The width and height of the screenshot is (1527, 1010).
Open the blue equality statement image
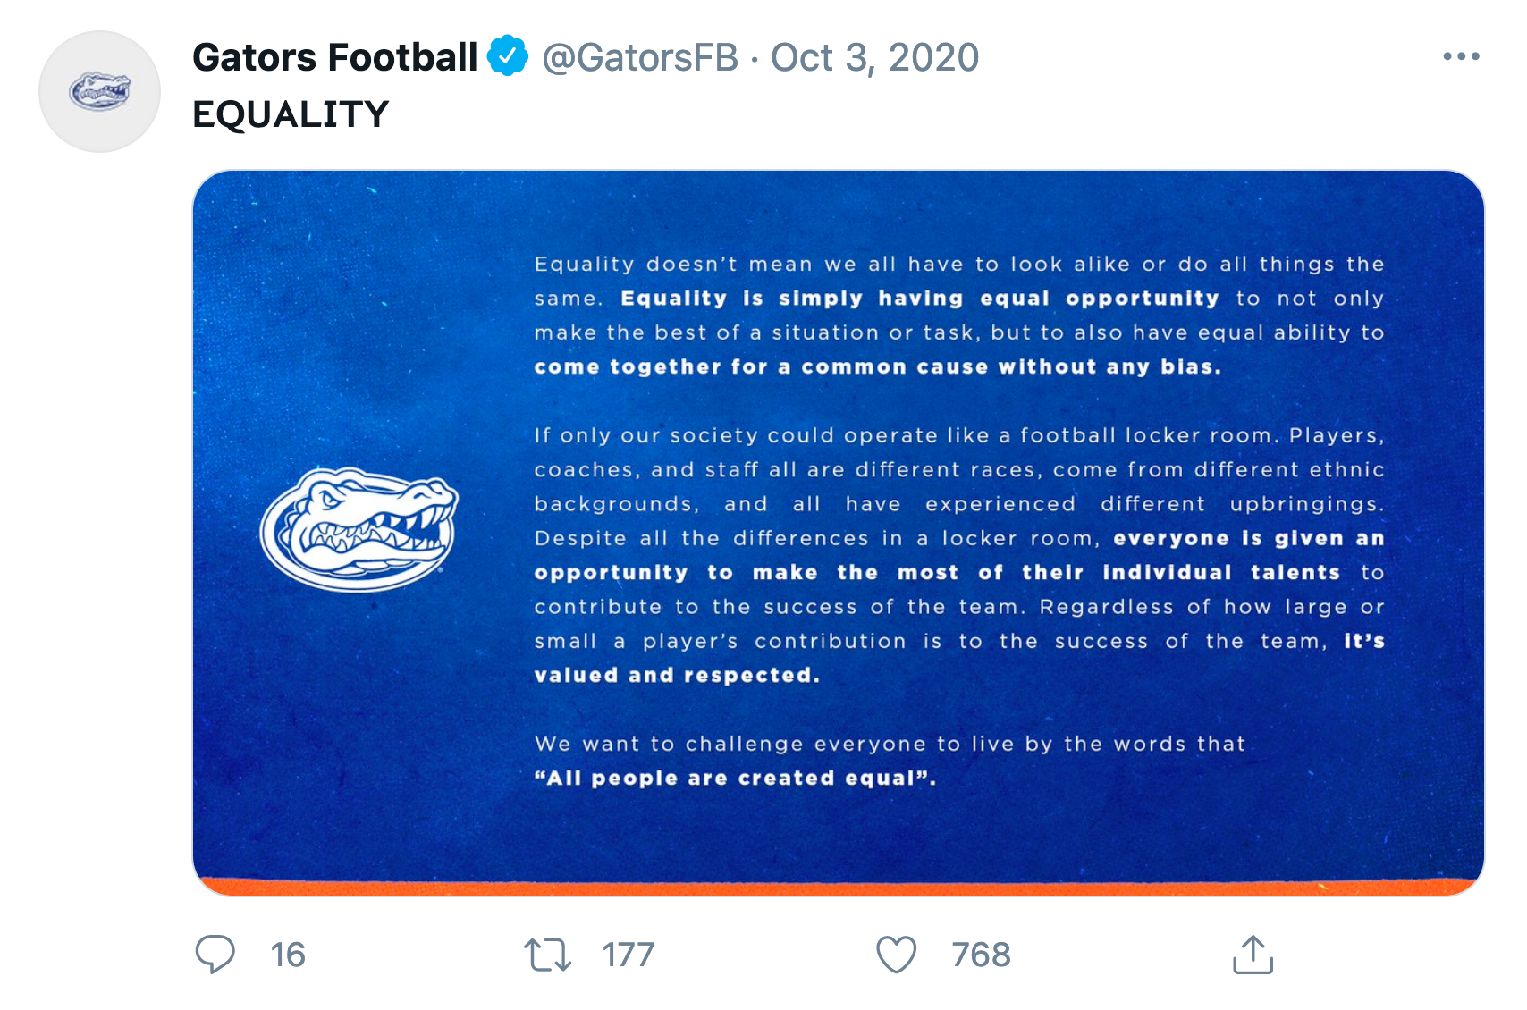[x=839, y=533]
